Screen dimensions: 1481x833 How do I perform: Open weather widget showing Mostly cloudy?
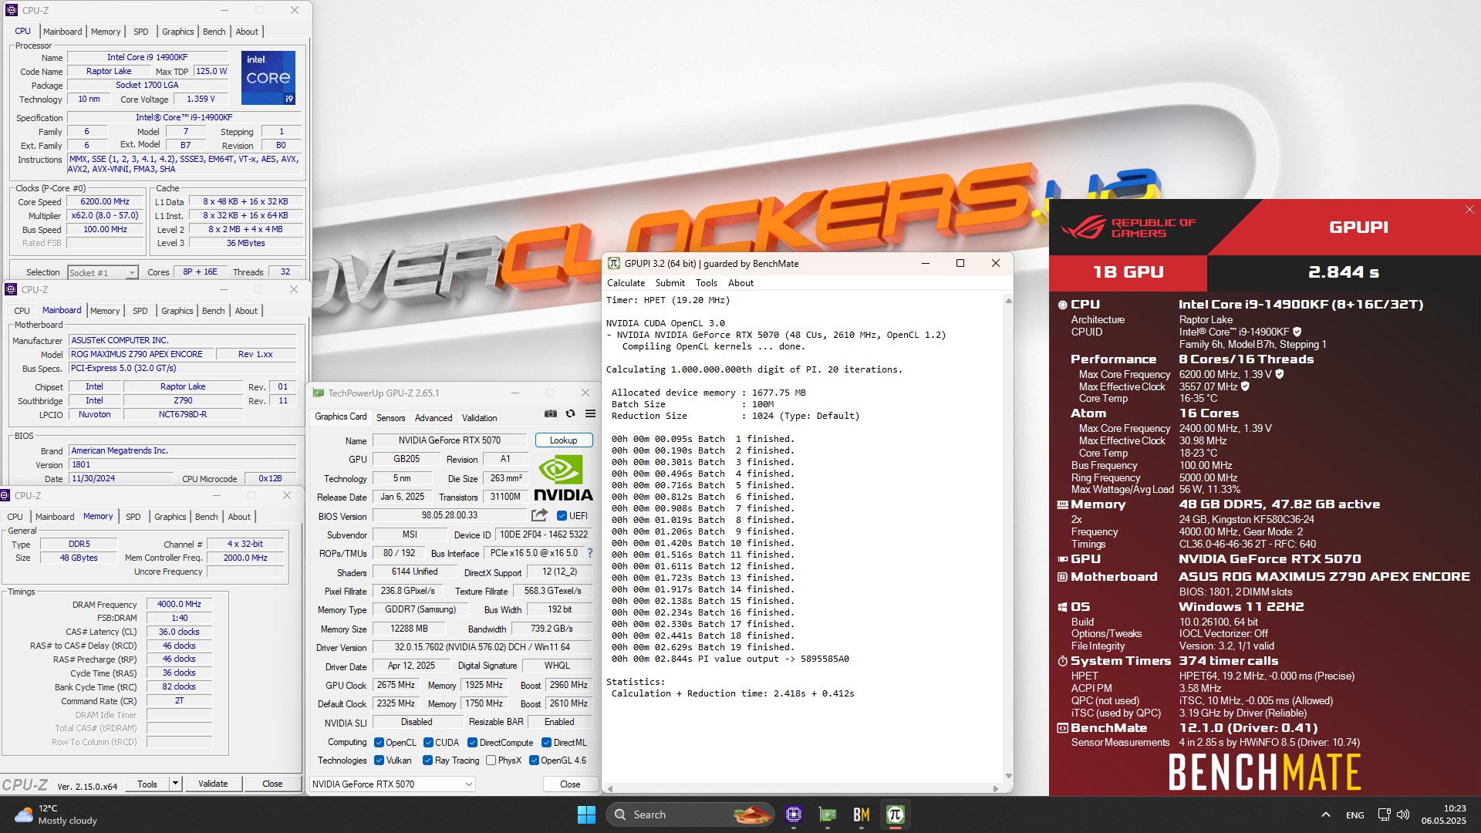(56, 814)
